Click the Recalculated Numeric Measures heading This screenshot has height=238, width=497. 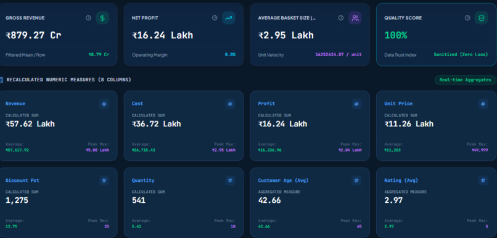(x=69, y=80)
